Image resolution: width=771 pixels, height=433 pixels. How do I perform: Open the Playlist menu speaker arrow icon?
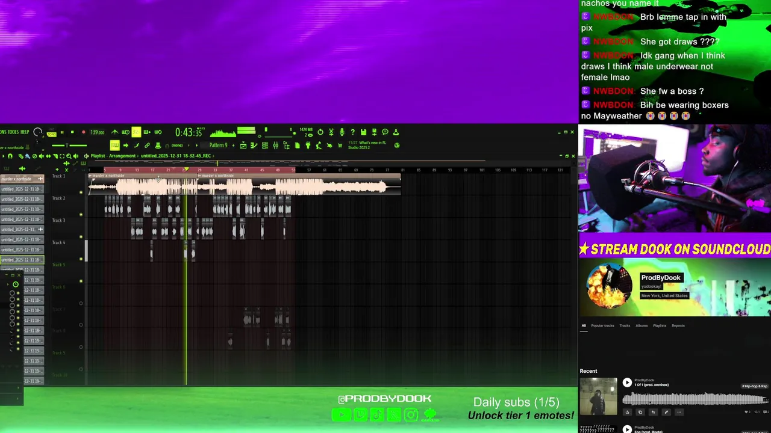86,156
